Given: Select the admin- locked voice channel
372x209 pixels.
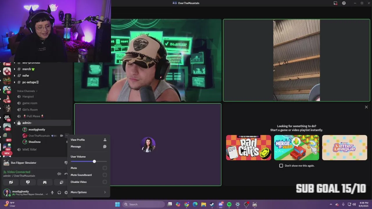Looking at the screenshot, I should (42, 123).
